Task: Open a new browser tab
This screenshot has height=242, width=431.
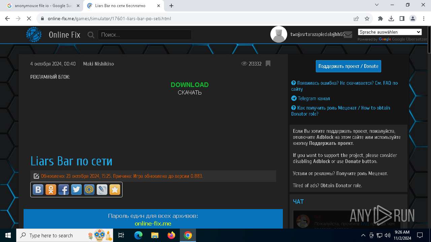Action: 171,6
